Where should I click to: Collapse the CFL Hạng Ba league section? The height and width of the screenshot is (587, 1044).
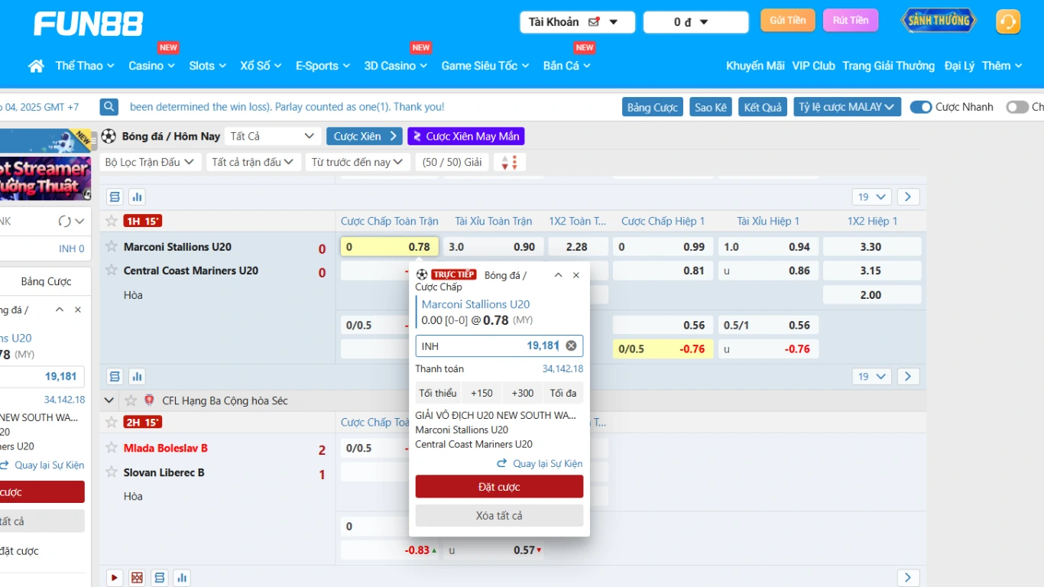(x=109, y=401)
